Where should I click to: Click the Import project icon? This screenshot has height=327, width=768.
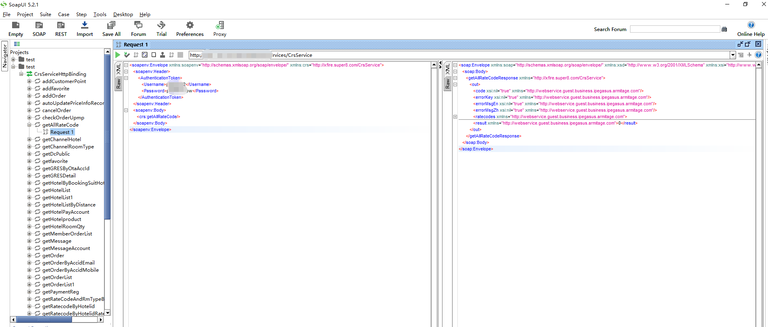click(84, 25)
